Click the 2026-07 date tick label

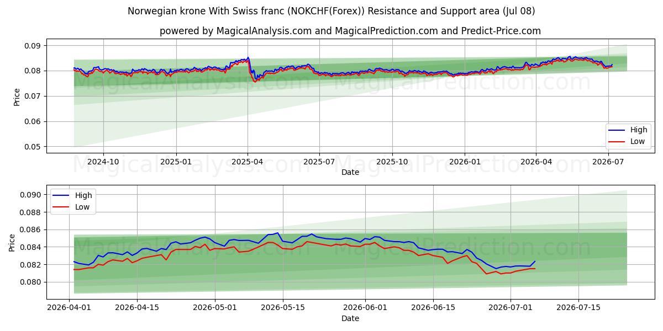(608, 162)
